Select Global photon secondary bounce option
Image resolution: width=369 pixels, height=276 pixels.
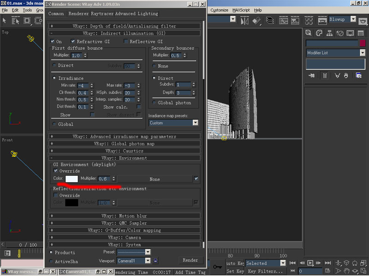(x=155, y=103)
